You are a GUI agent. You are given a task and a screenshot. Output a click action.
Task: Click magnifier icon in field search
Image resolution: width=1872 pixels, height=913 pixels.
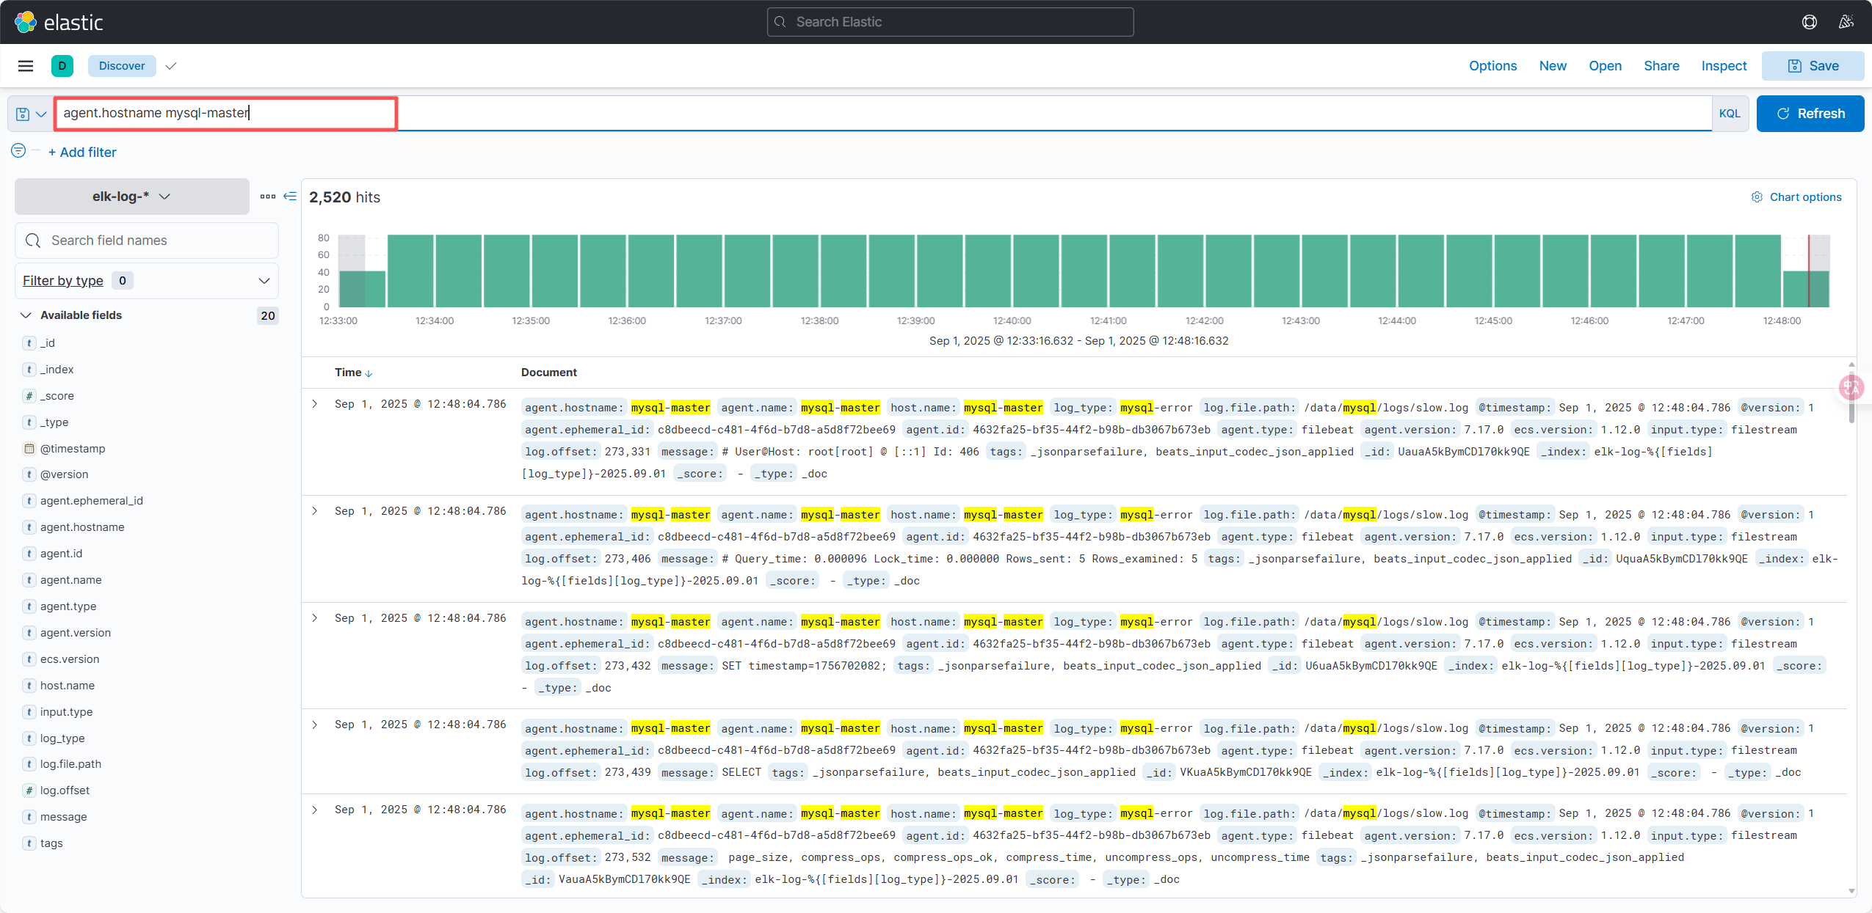click(33, 241)
